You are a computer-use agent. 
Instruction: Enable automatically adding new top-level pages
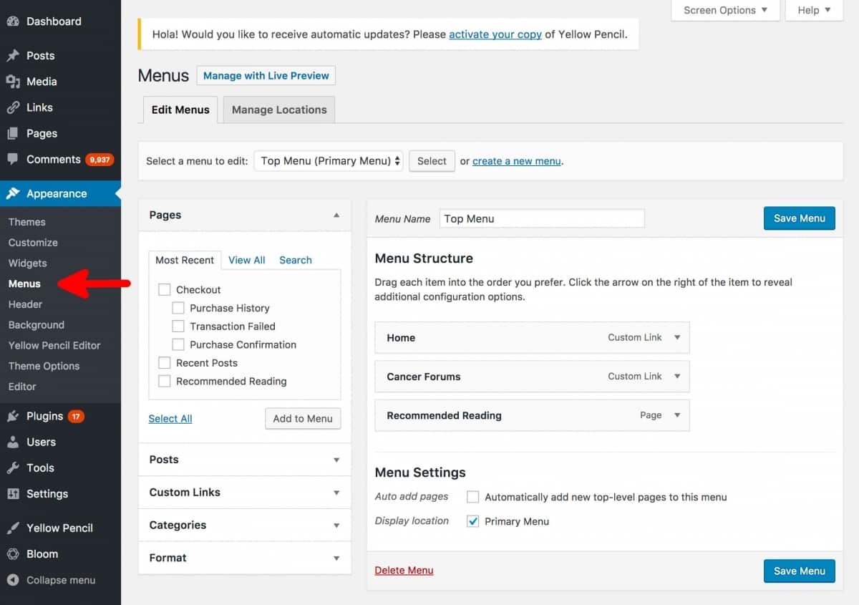(x=472, y=496)
